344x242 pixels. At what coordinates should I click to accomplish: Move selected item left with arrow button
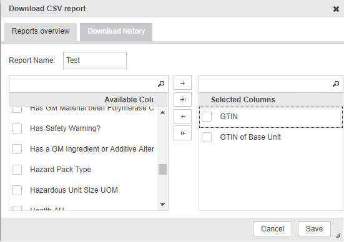point(182,117)
